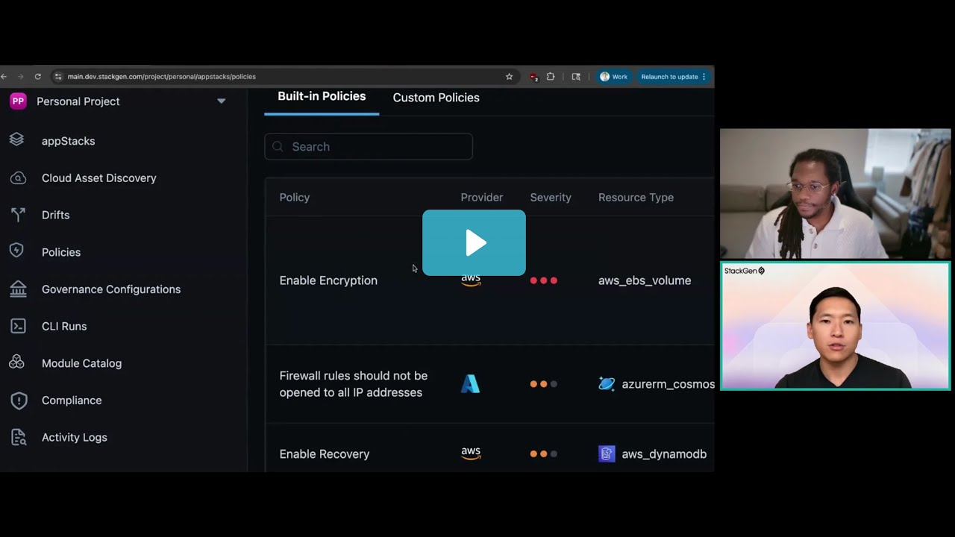Click the browser reload button

[x=37, y=76]
